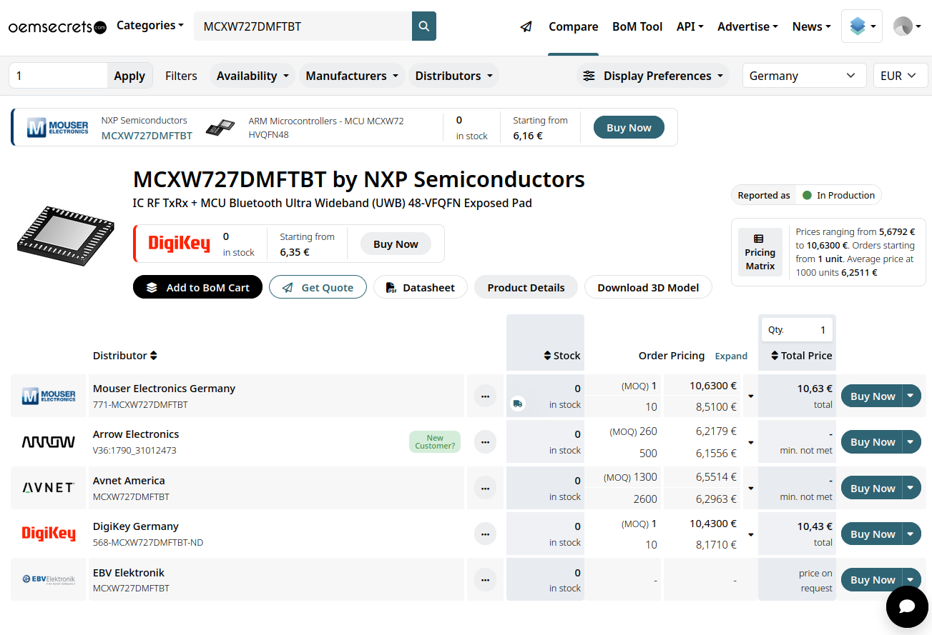Open the EUR currency dropdown
This screenshot has height=635, width=932.
click(899, 76)
